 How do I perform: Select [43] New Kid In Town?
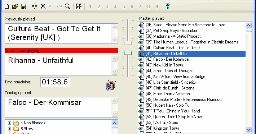164,65
